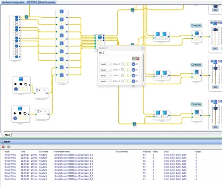The height and width of the screenshot is (187, 222).
Task: Click info icon on the upper Jingle player
Action: 16,89
